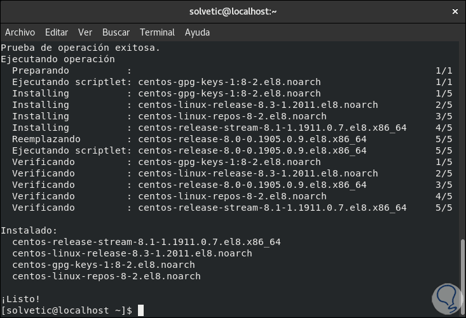Click the solvetic@localhost:~ title bar
The image size is (466, 318).
(x=233, y=11)
